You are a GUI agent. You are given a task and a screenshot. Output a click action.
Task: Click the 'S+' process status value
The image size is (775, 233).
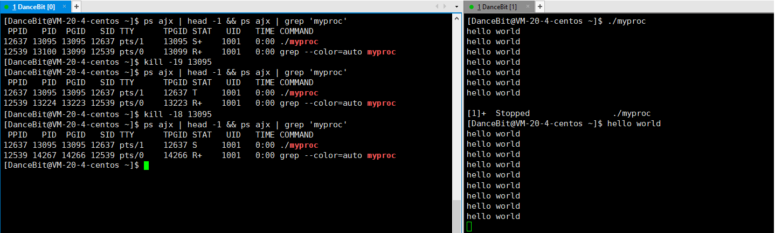click(x=197, y=42)
